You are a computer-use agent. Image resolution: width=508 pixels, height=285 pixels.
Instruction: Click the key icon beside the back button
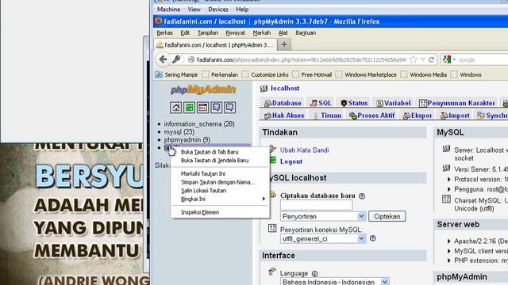(x=176, y=59)
